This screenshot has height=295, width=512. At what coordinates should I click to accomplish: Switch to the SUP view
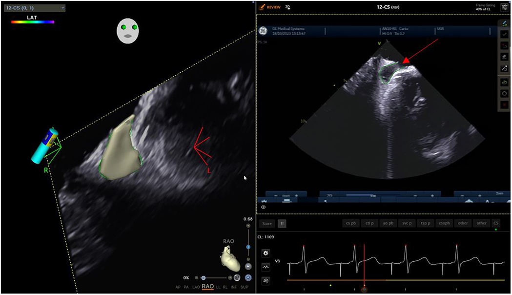point(244,287)
